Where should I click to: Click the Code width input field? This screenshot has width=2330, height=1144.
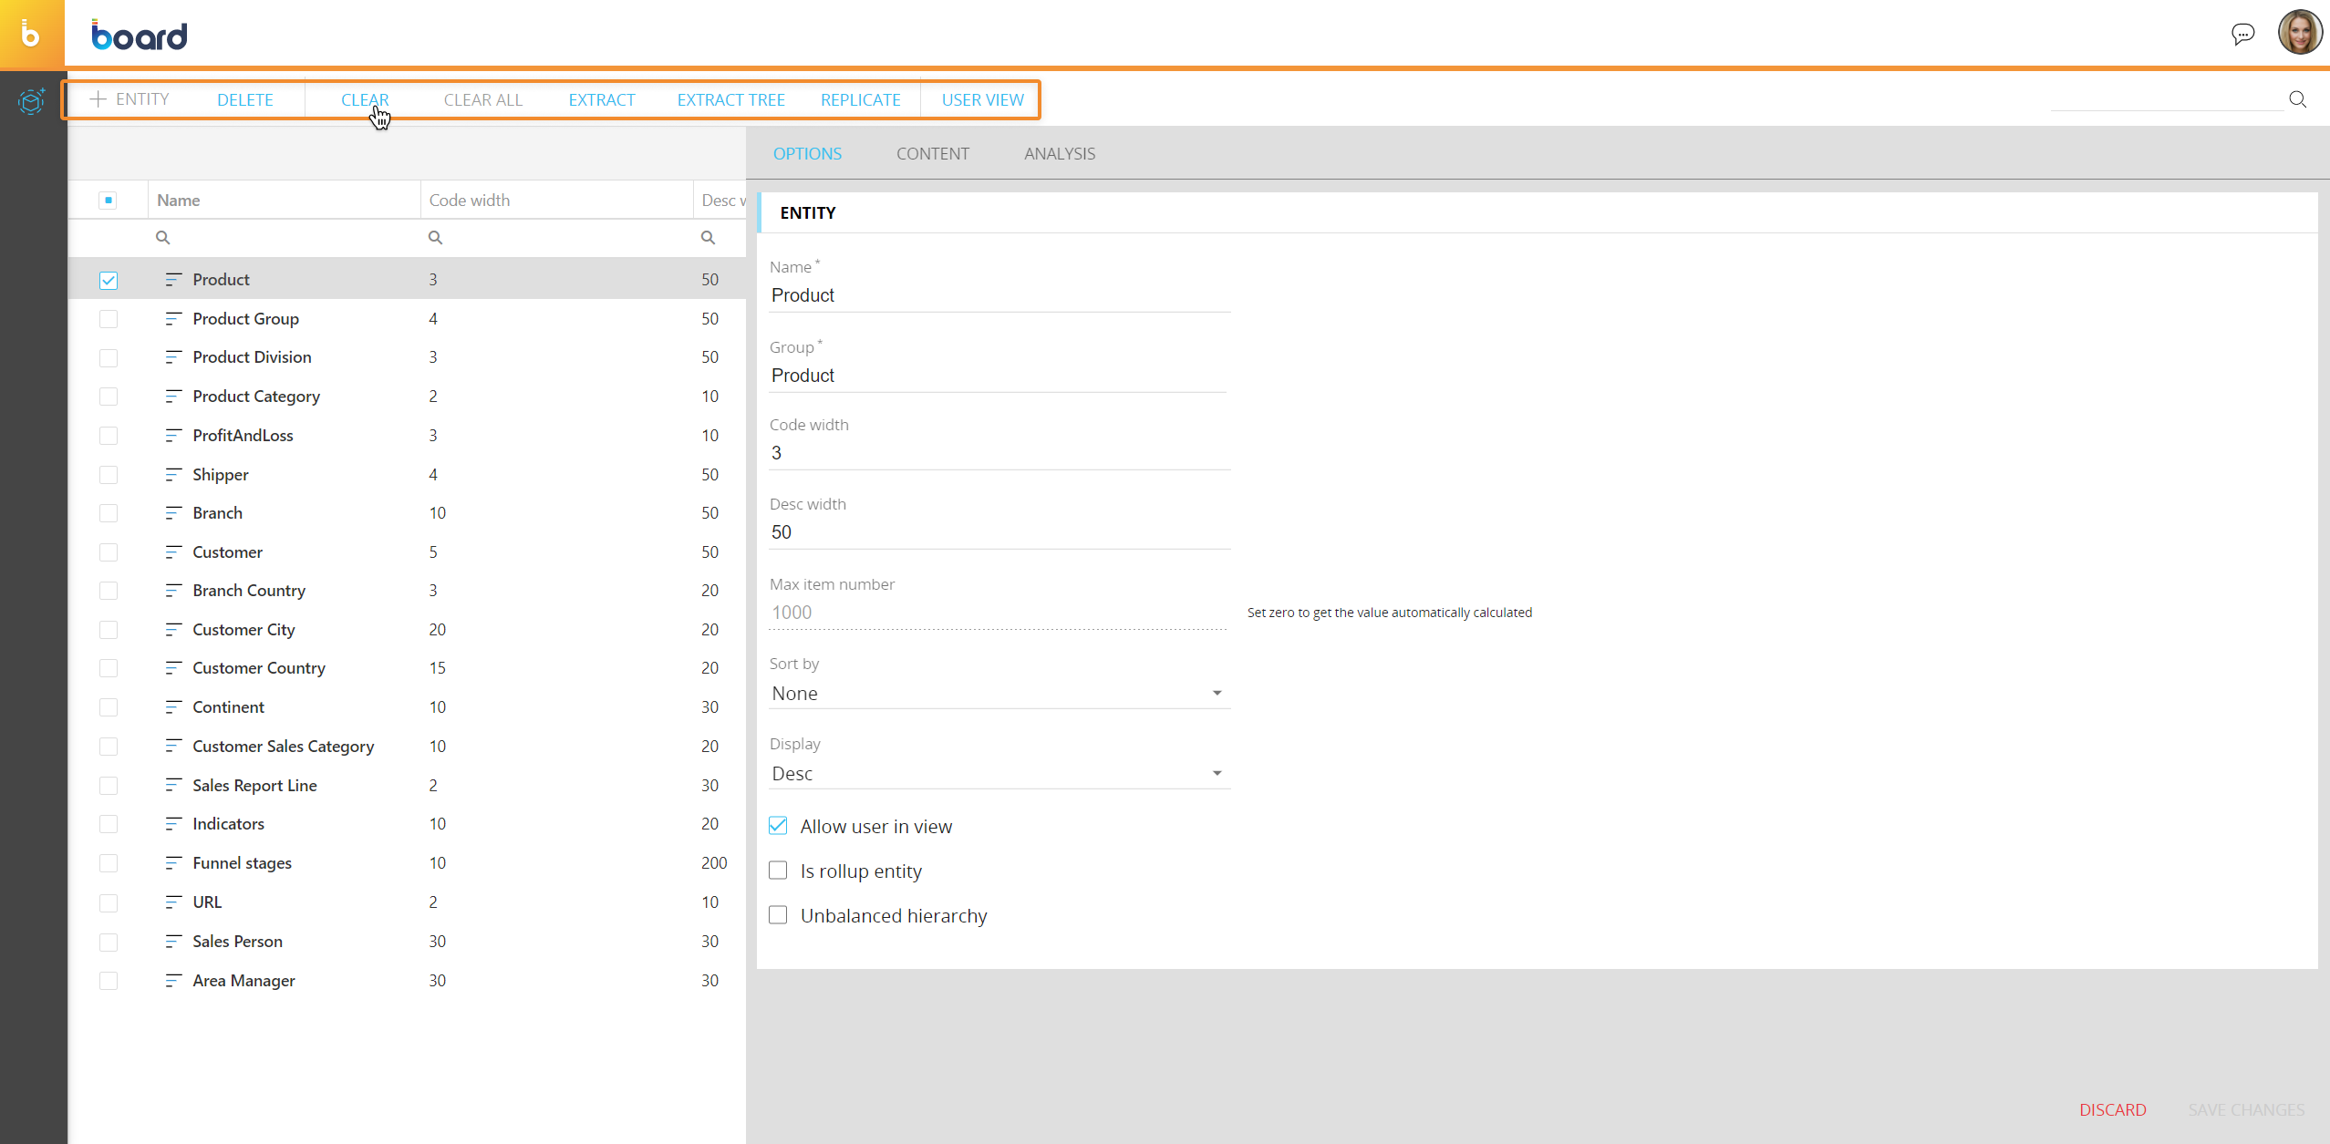[x=998, y=453]
